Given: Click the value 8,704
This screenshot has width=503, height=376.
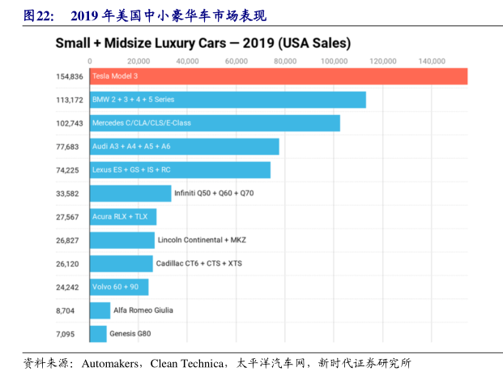Looking at the screenshot, I should pyautogui.click(x=65, y=311).
